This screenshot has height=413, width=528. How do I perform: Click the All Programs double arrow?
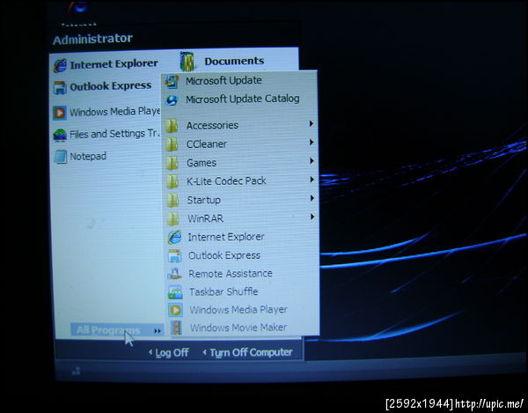(x=158, y=331)
